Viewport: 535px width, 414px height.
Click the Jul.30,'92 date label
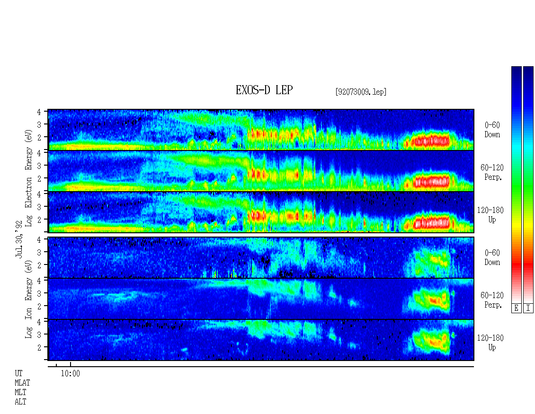pos(19,239)
